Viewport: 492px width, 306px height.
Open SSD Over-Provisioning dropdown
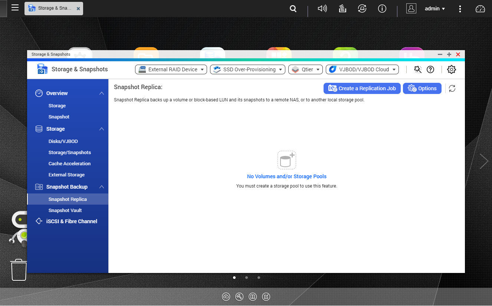(247, 69)
